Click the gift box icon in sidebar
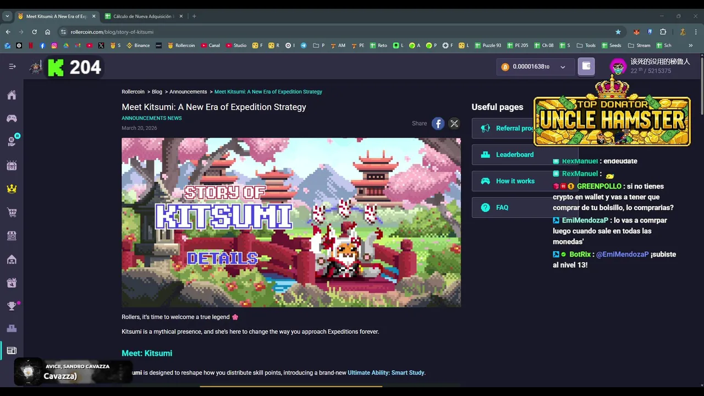This screenshot has width=704, height=396. click(x=12, y=283)
